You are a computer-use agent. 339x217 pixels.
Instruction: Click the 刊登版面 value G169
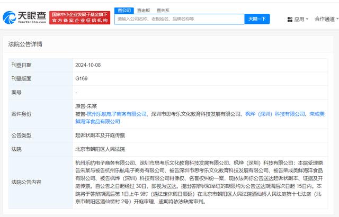click(x=82, y=78)
